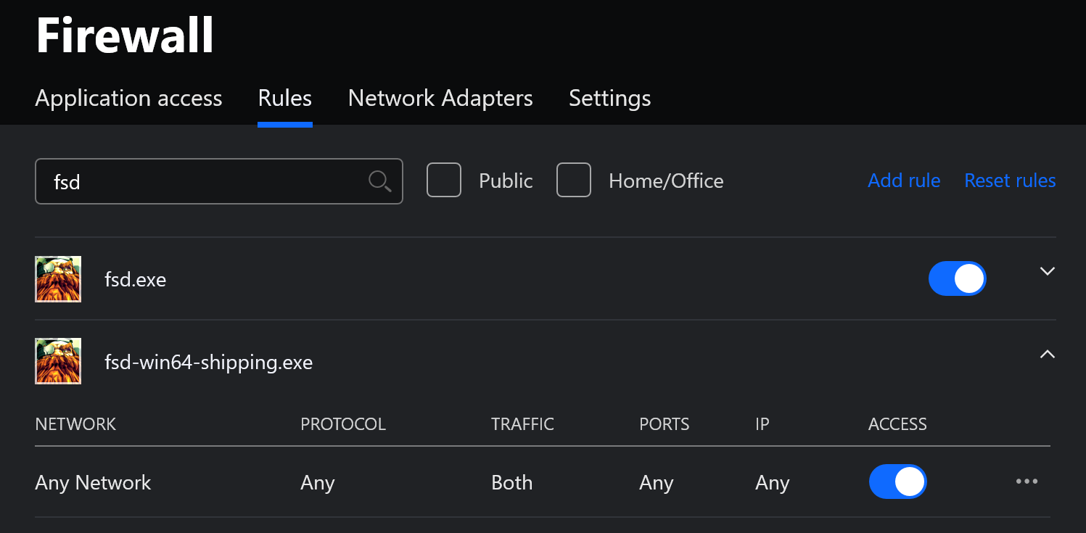Click the Add rule link
This screenshot has width=1086, height=533.
coord(904,181)
